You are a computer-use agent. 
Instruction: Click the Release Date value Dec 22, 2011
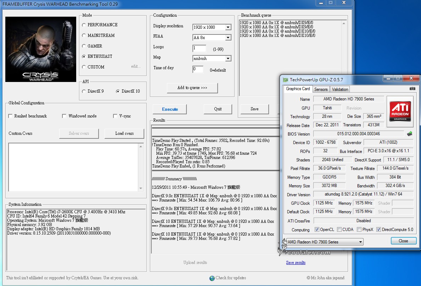(x=327, y=125)
